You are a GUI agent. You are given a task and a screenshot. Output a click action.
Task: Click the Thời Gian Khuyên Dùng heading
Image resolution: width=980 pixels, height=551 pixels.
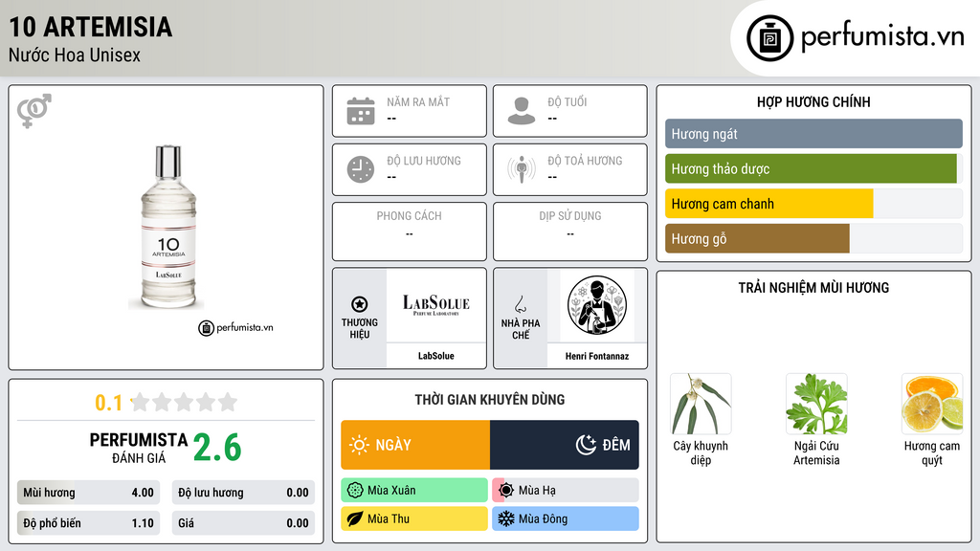pyautogui.click(x=490, y=399)
